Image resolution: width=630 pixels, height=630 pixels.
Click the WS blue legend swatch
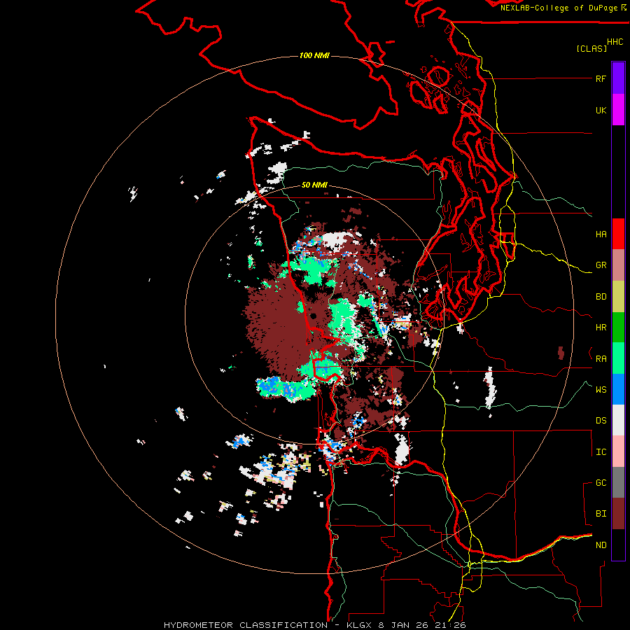point(618,389)
